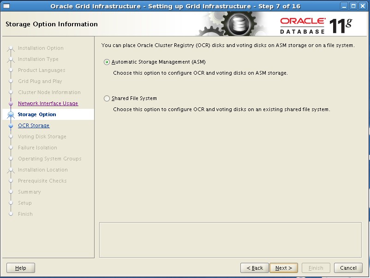
Task: Click the OCR Storage step bullet icon
Action: tap(11, 126)
